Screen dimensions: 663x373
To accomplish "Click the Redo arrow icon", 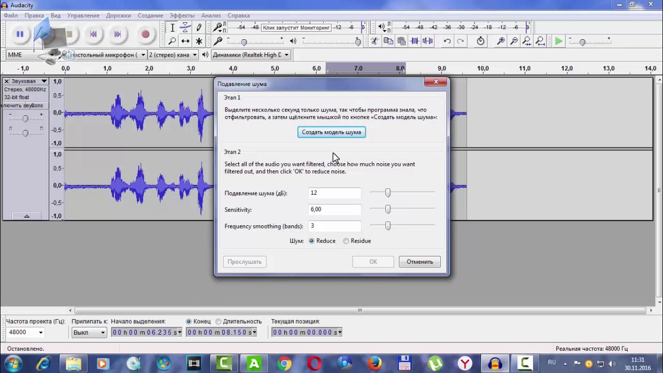I will (460, 41).
